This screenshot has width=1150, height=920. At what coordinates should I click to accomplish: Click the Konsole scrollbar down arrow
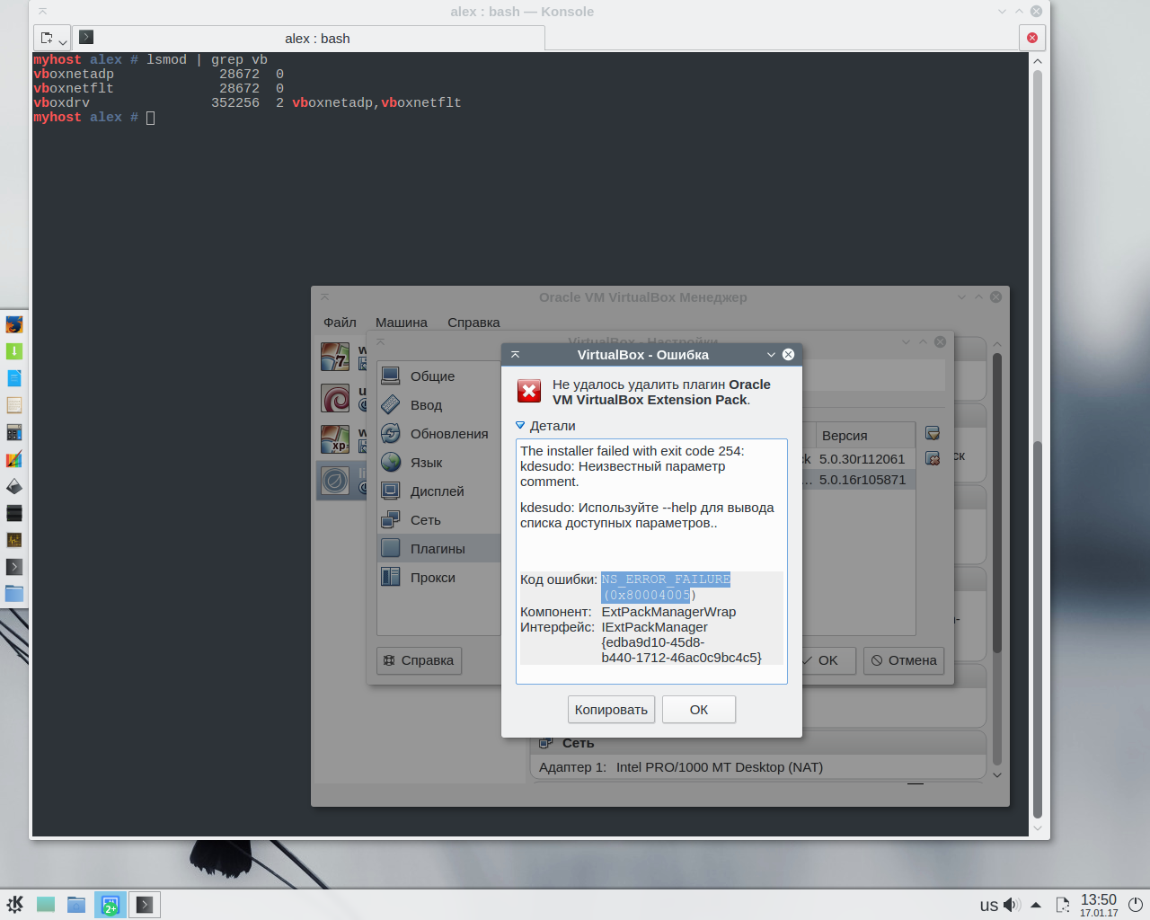1038,828
